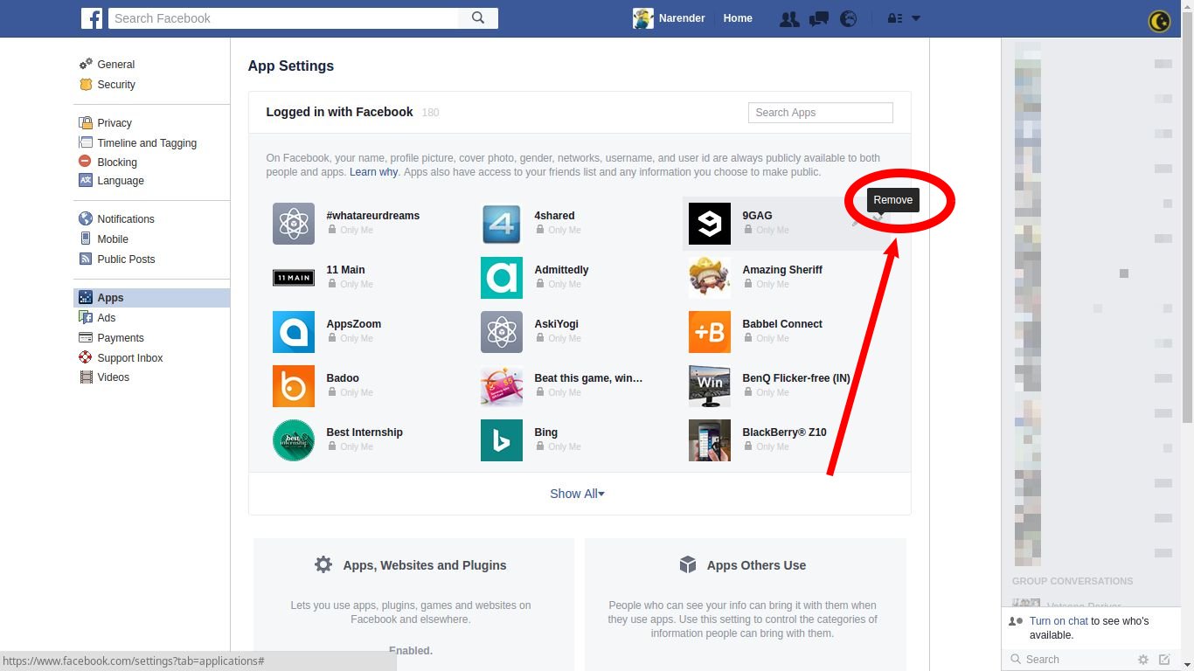Open the friend requests icon
1194x671 pixels.
(789, 18)
